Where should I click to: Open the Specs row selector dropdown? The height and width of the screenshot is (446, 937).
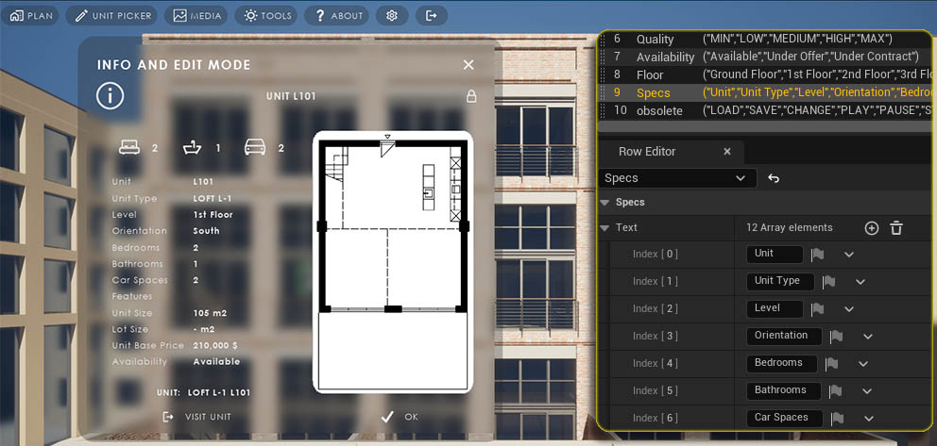pos(677,178)
